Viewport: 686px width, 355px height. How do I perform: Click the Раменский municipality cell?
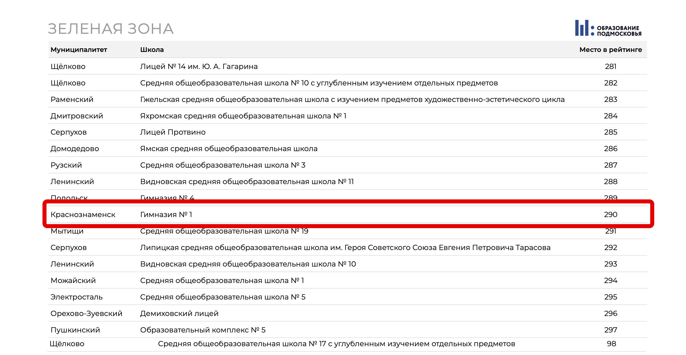pyautogui.click(x=72, y=99)
